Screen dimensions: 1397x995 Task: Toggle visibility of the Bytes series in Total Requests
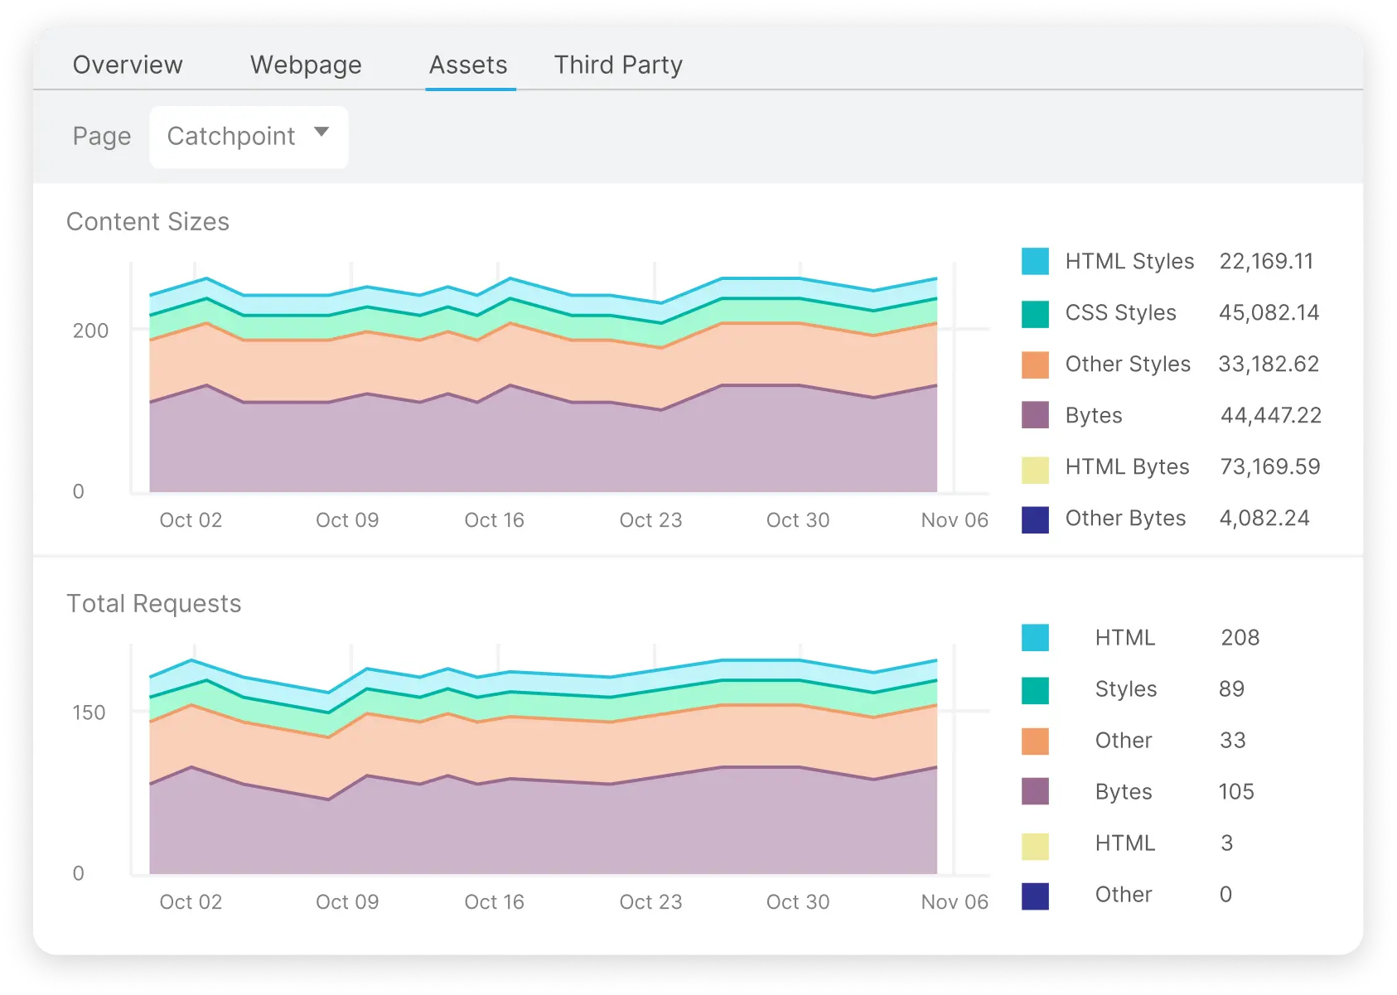pyautogui.click(x=1034, y=791)
